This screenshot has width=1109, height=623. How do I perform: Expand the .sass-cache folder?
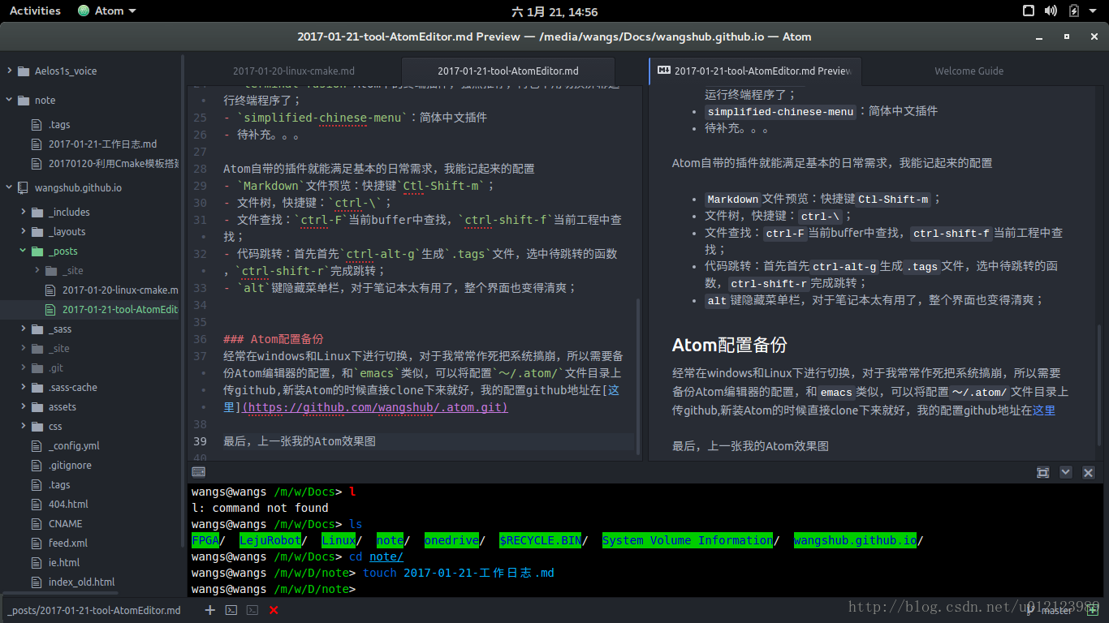pyautogui.click(x=23, y=388)
